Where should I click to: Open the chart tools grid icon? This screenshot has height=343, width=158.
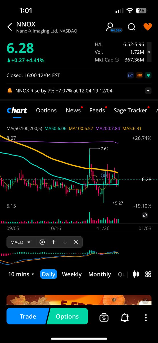(148, 274)
